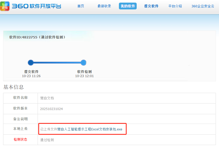Go to the 首页 navigation item
This screenshot has width=219, height=149.
pos(81,6)
